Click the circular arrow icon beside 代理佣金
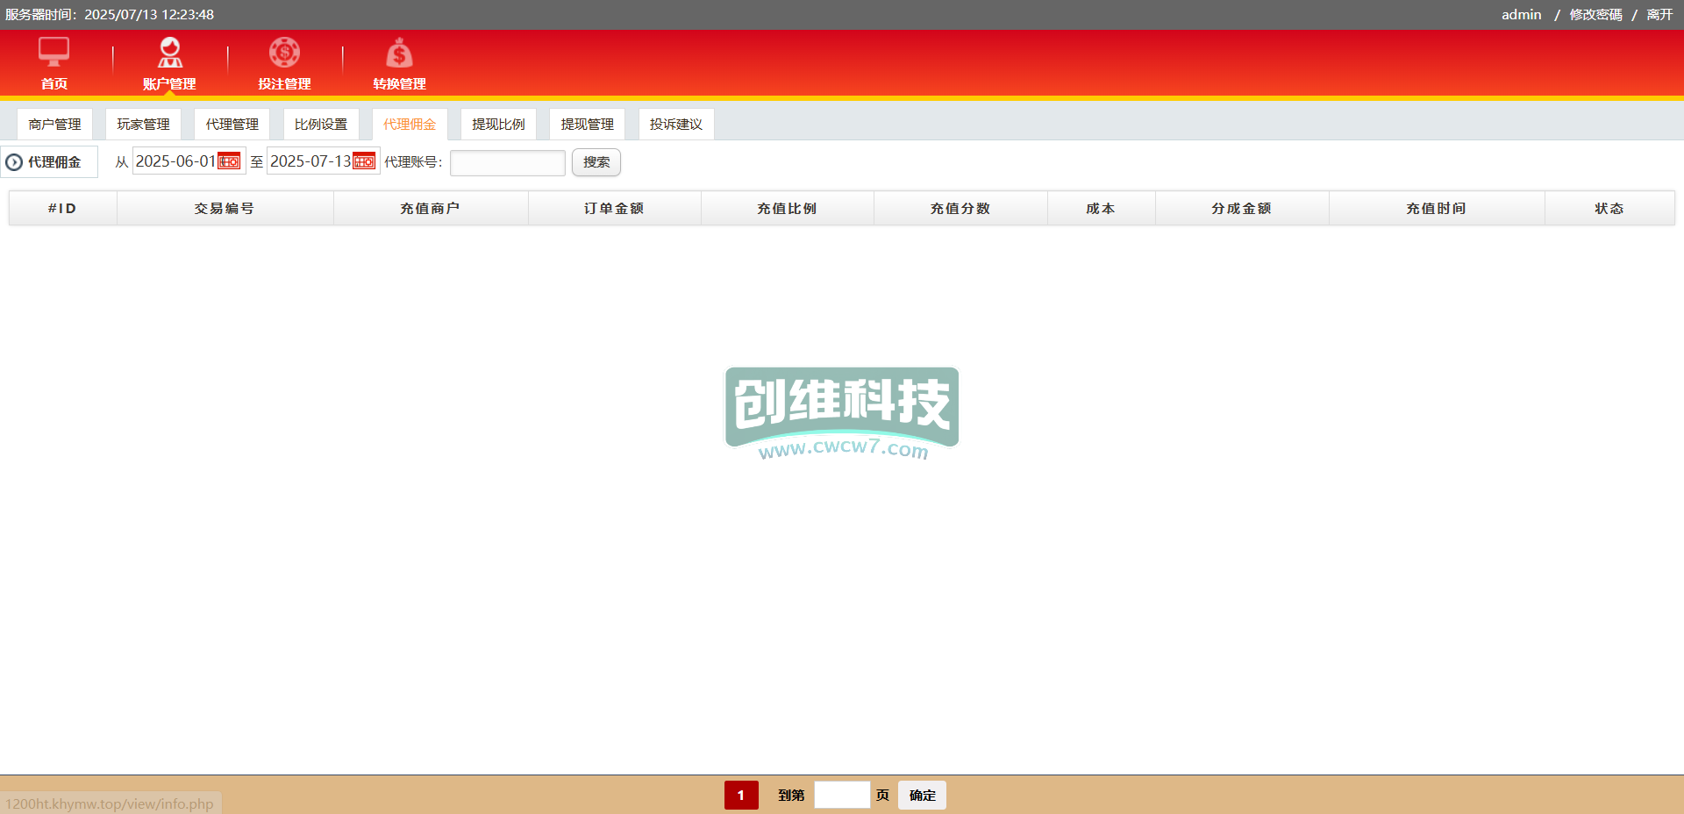Viewport: 1684px width, 814px height. pos(14,162)
